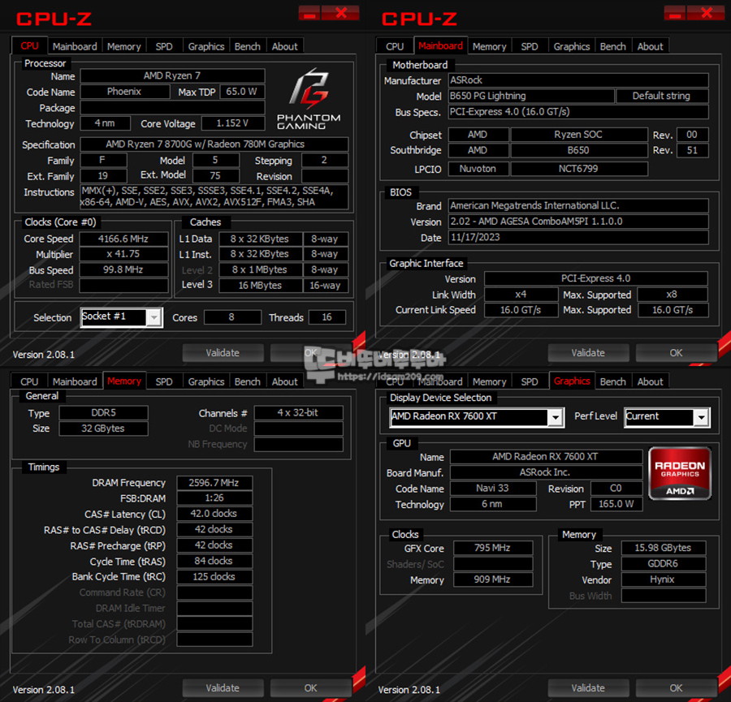
Task: Open Mainboard tab in the Timings-page window
Action: point(75,381)
